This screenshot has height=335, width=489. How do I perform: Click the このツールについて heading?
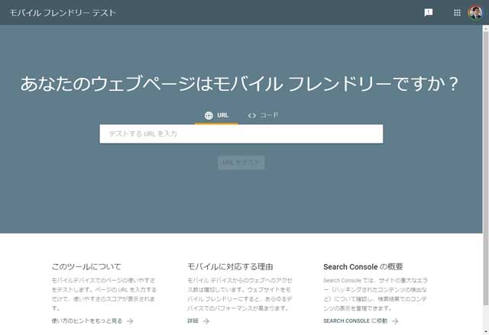[86, 267]
